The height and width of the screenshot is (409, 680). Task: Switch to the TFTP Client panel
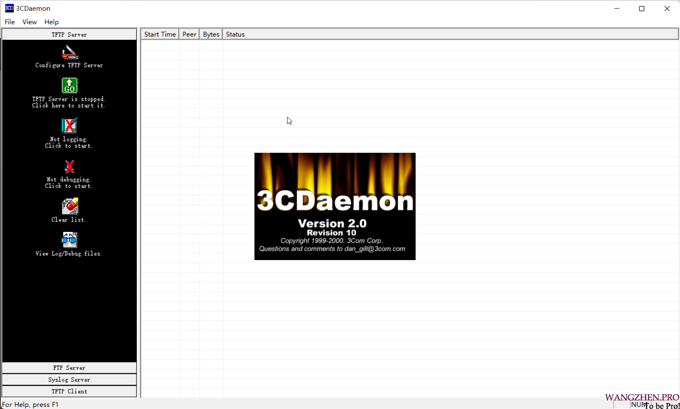point(69,391)
